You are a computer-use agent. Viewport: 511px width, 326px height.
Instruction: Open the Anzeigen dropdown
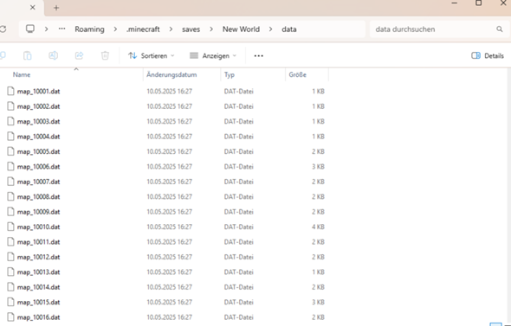213,55
